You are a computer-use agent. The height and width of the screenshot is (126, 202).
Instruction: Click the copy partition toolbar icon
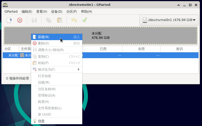coord(49,20)
